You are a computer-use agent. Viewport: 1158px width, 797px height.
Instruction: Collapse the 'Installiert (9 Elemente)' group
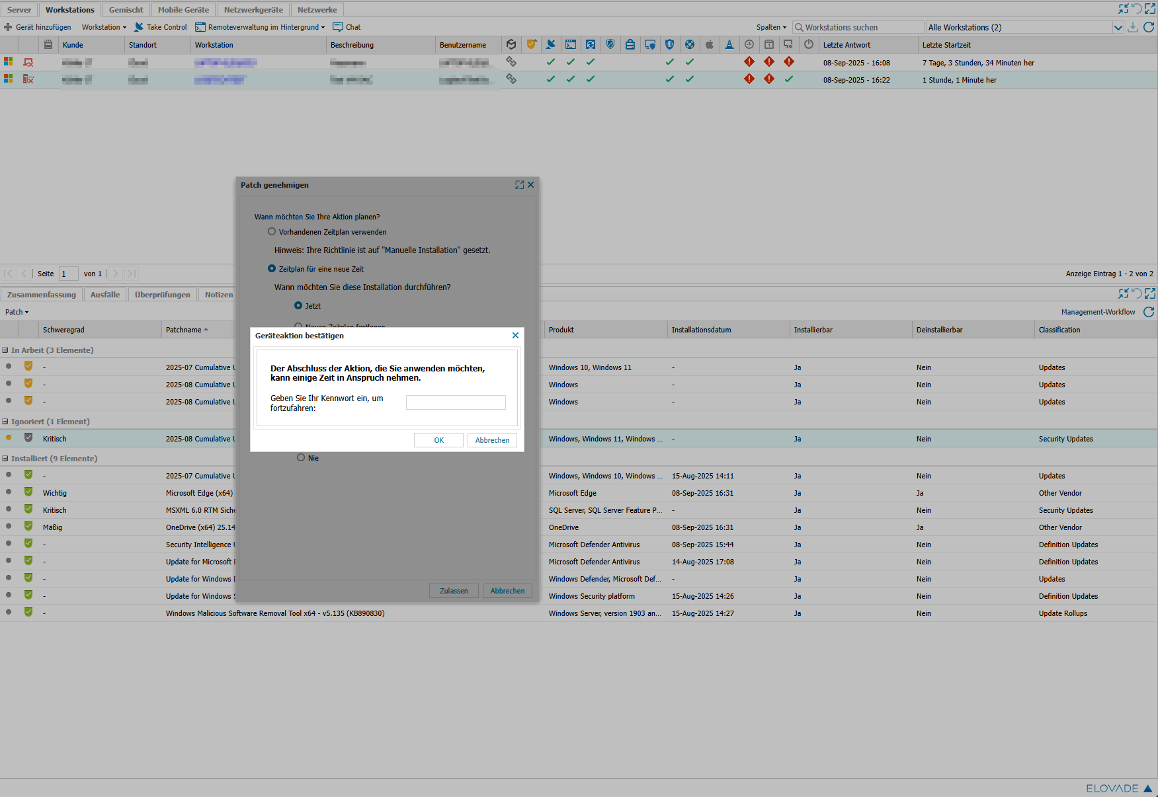tap(5, 459)
